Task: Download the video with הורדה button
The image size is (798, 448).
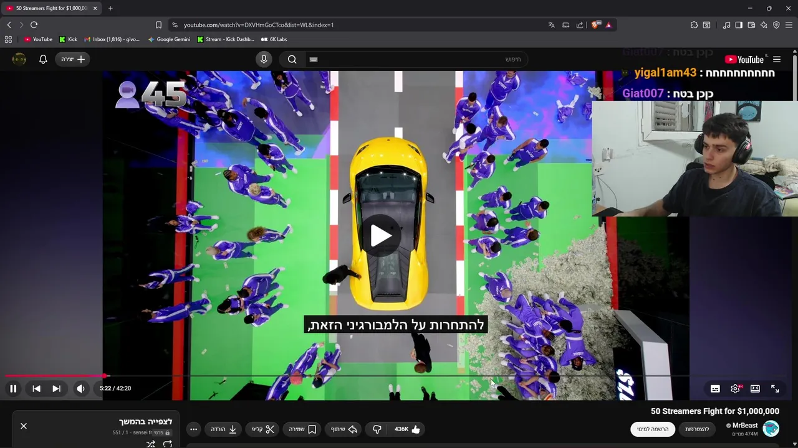Action: [224, 429]
